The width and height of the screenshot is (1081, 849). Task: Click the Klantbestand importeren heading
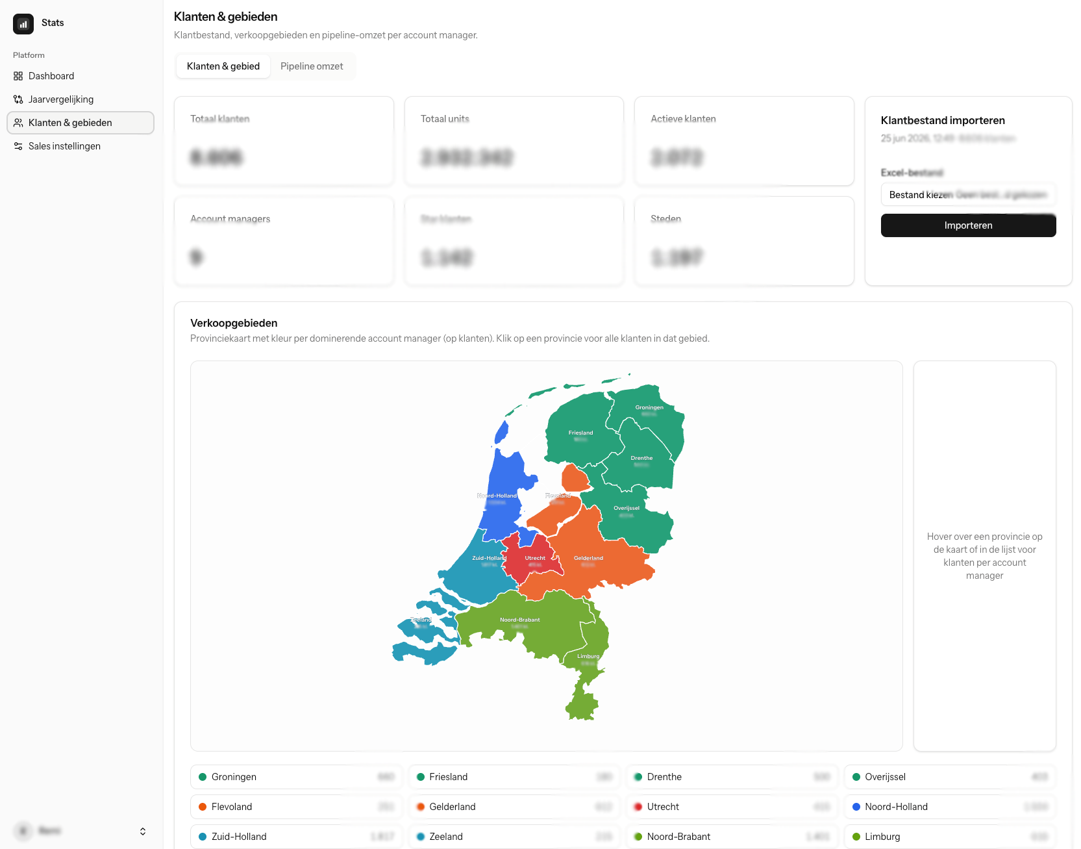pos(943,120)
